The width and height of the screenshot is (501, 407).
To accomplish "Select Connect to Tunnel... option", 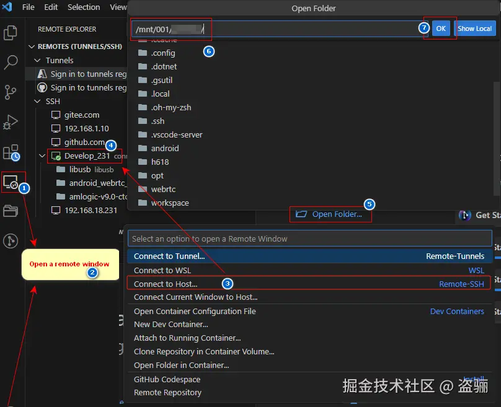I will (309, 256).
